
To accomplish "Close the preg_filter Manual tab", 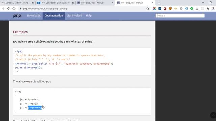I will tap(112, 3).
